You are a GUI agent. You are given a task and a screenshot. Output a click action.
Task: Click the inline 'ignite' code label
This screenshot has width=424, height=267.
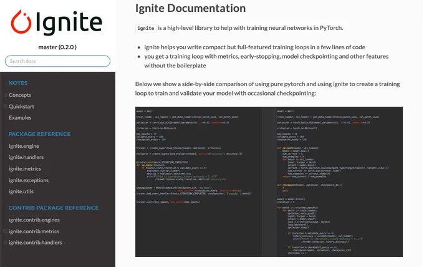(146, 28)
